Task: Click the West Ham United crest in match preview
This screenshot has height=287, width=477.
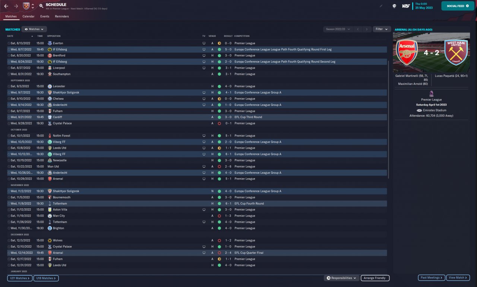Action: [456, 53]
